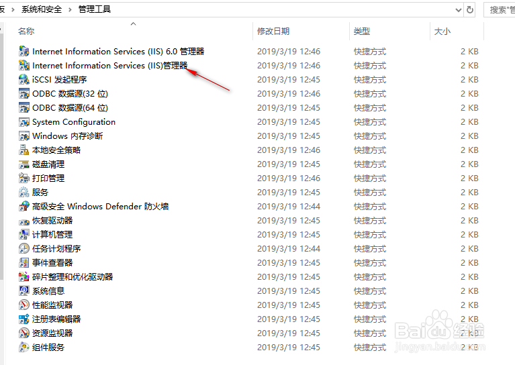Select the System Configuration icon
This screenshot has width=515, height=365.
click(x=24, y=121)
